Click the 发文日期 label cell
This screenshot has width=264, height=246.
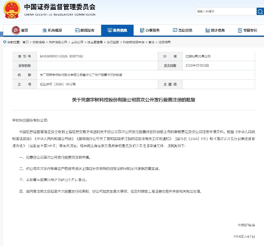(170, 66)
